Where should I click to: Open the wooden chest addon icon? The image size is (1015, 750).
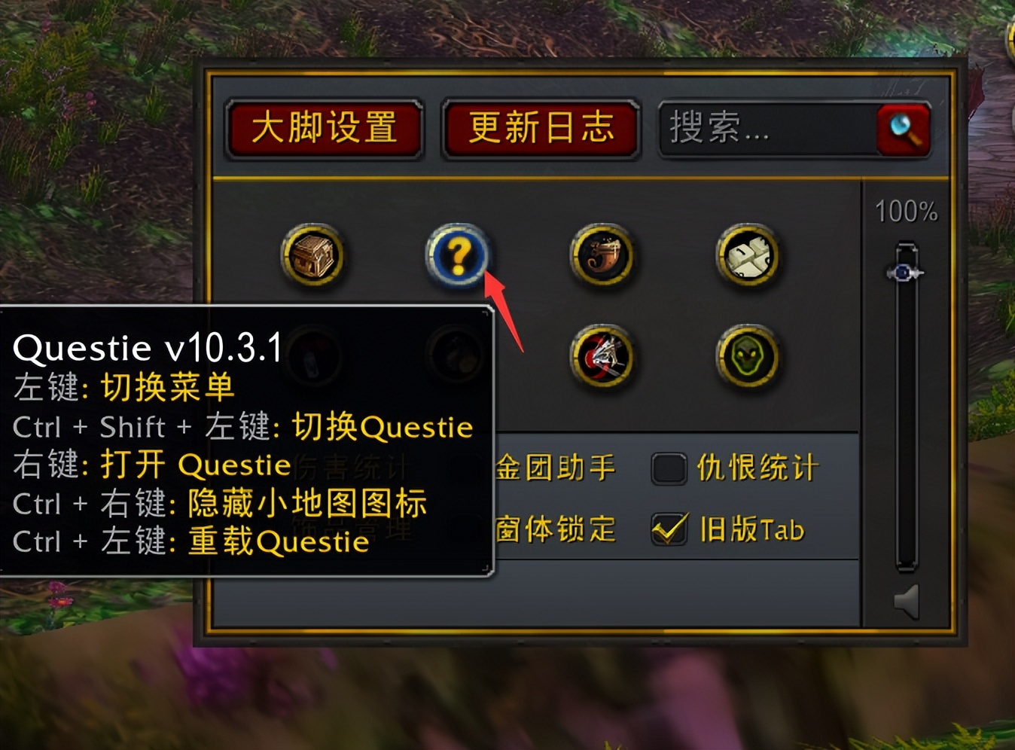313,256
